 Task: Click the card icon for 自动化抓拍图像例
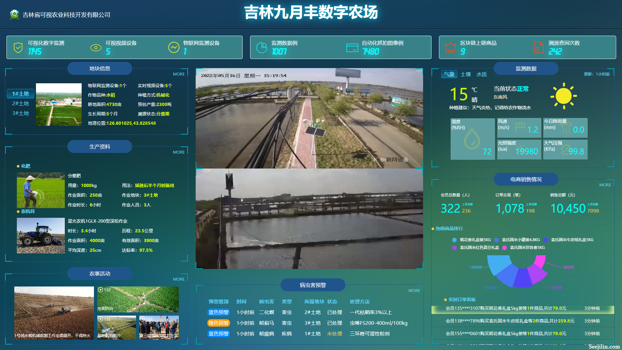click(352, 48)
